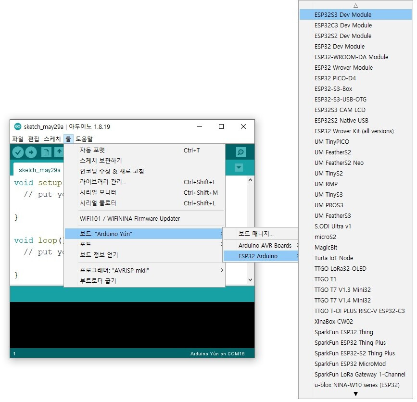Image resolution: width=417 pixels, height=402 pixels.
Task: Select ESP32-S3-USB-OTG board
Action: [355, 100]
